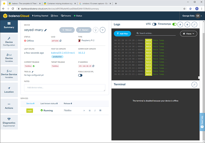Stop the main service
This screenshot has height=143, width=205.
tap(90, 110)
